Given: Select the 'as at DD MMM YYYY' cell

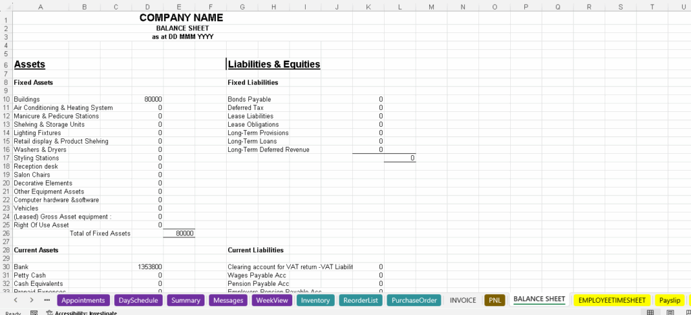Looking at the screenshot, I should (182, 36).
